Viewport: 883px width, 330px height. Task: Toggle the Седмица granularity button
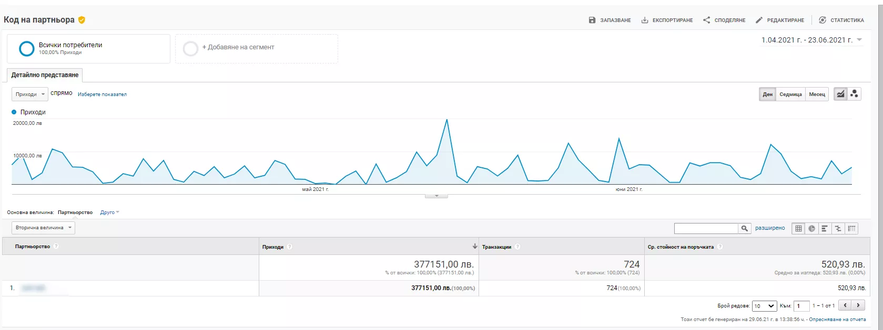[790, 94]
